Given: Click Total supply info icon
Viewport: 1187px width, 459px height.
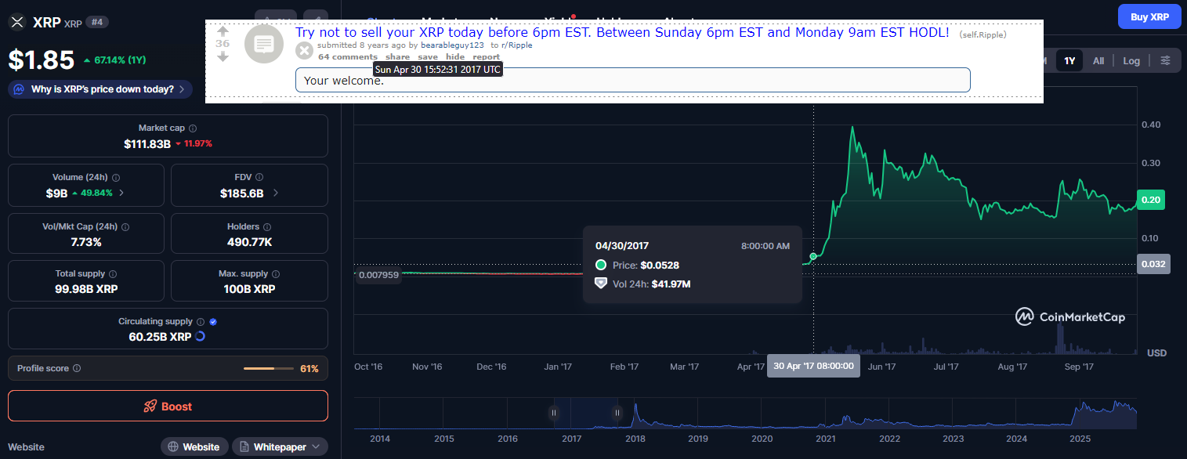Looking at the screenshot, I should click(113, 274).
